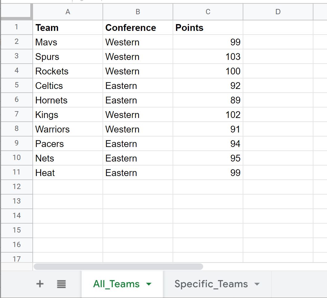Open the all sheets list icon
Image resolution: width=327 pixels, height=298 pixels.
point(61,284)
